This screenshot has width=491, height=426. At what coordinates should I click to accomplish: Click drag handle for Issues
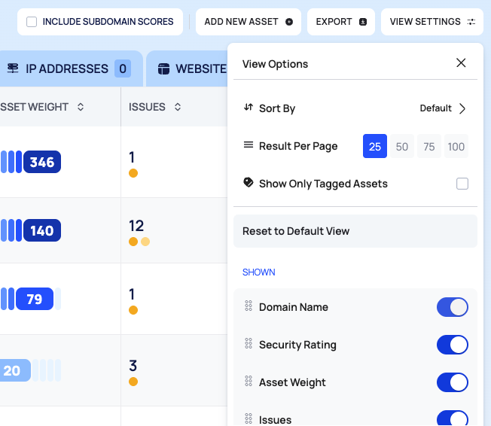coord(249,418)
